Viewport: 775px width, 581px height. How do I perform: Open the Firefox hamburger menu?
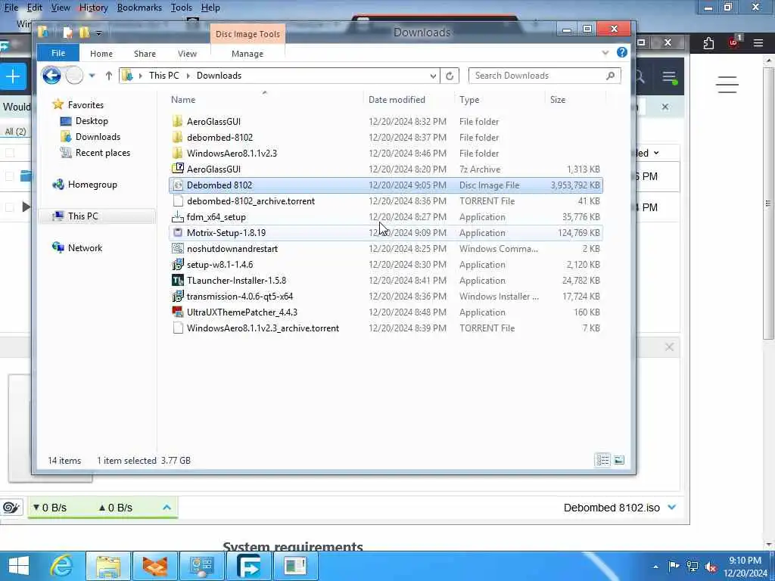(x=758, y=43)
